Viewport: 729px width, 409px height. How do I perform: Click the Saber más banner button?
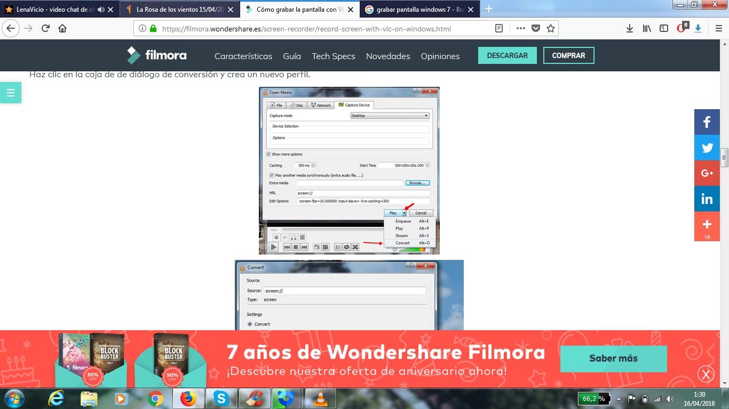613,358
